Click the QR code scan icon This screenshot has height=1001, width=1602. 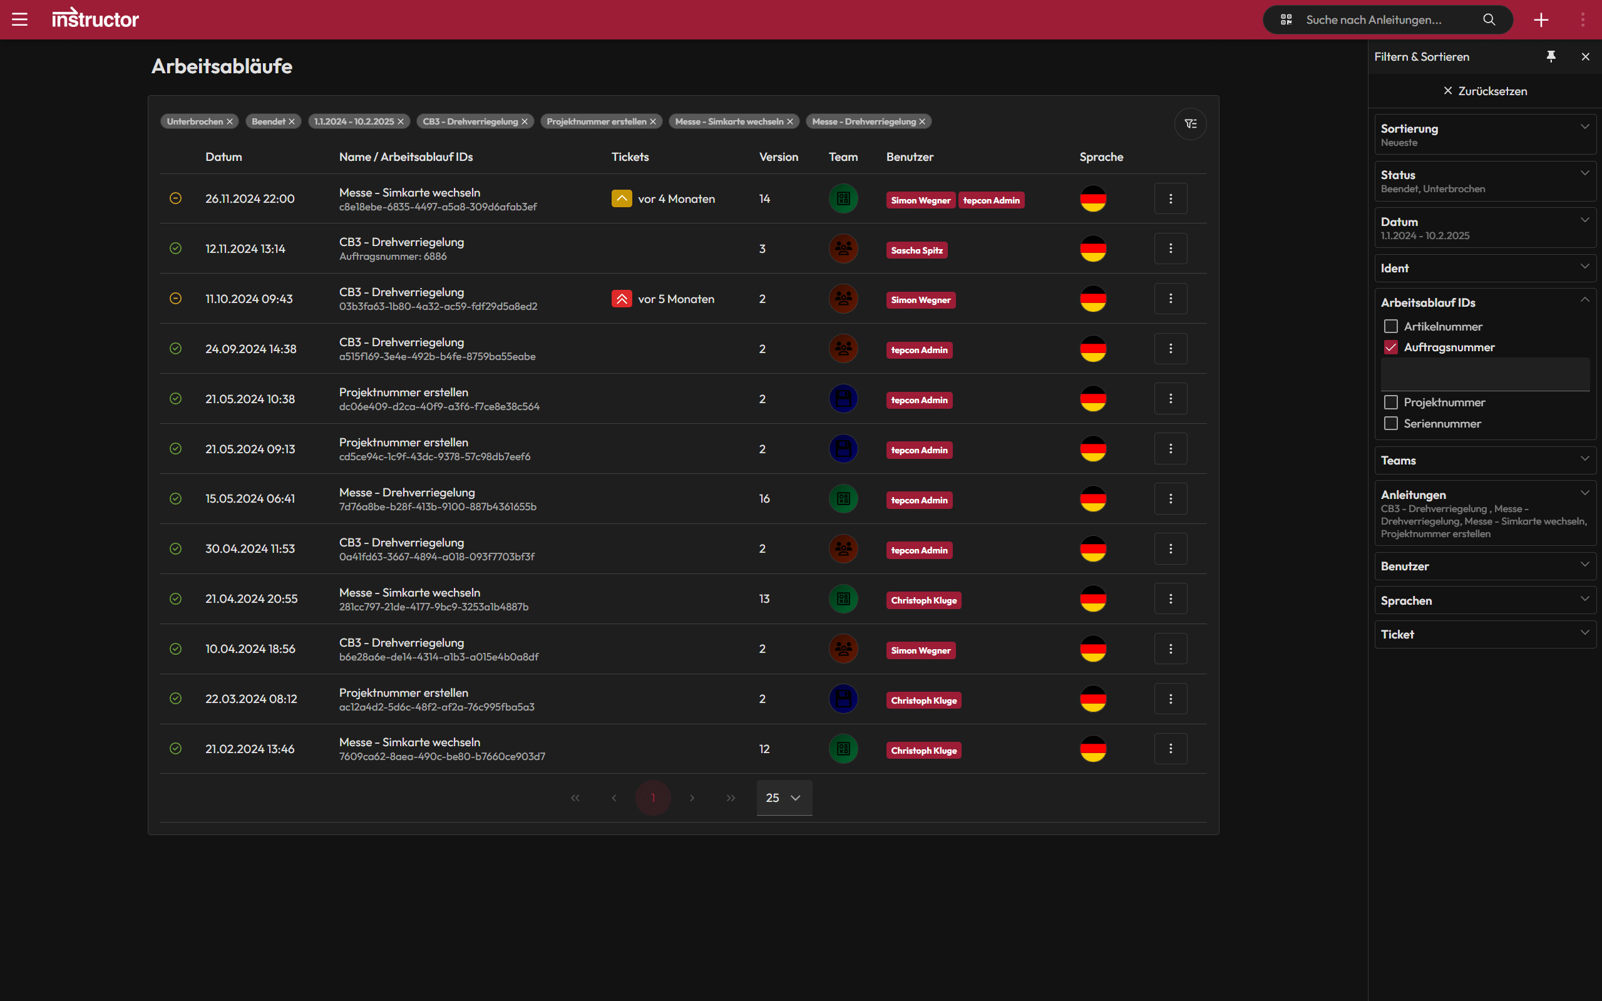click(1286, 20)
